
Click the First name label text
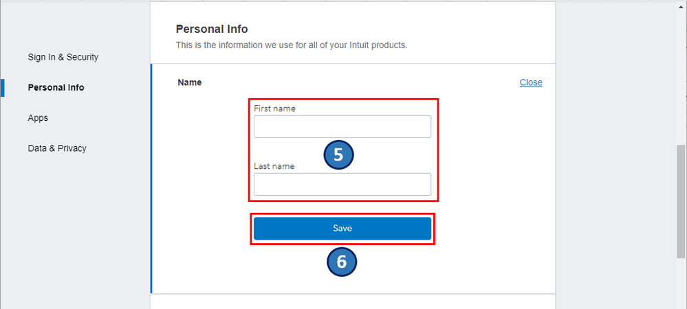274,108
